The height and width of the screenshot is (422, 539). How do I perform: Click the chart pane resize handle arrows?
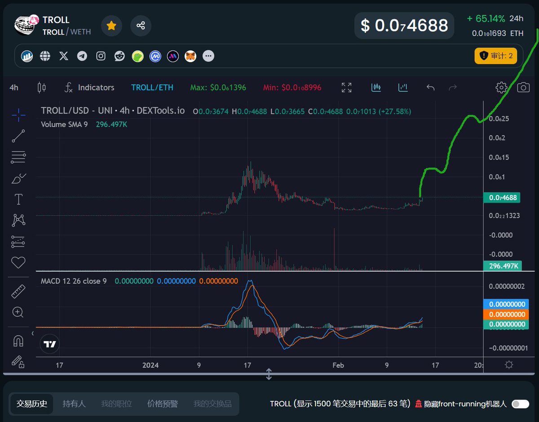[x=269, y=374]
